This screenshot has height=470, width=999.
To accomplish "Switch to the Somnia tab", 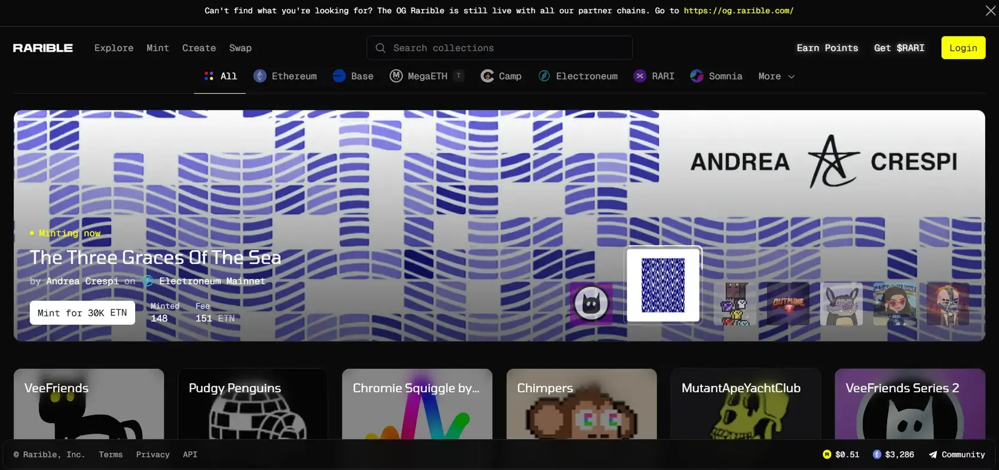I will 716,76.
